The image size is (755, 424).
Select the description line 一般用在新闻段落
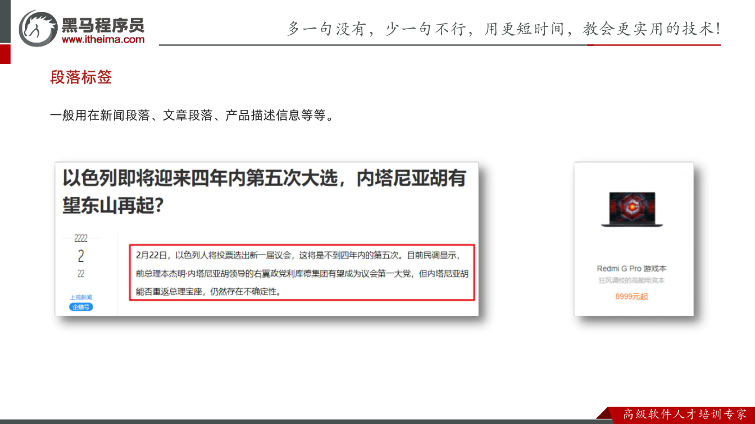coord(100,116)
